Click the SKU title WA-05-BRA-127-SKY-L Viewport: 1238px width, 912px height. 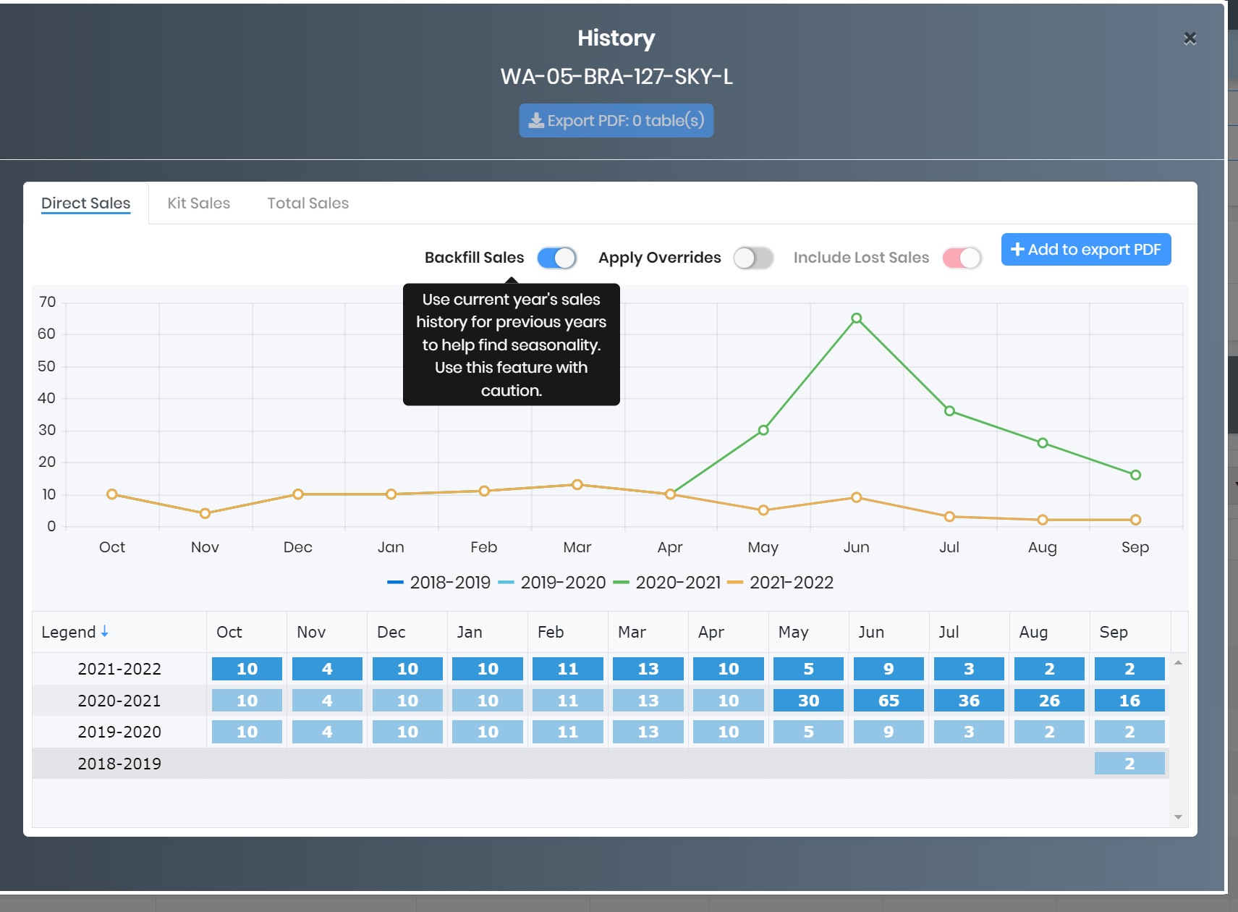coord(616,77)
